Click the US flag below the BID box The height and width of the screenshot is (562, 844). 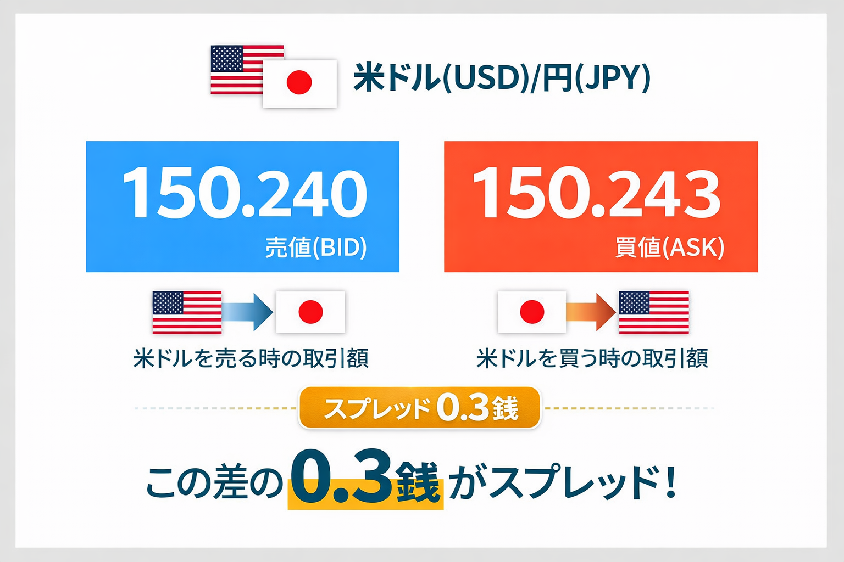(187, 312)
